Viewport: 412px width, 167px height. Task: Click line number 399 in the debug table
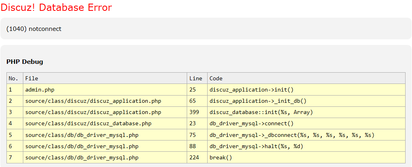coord(194,112)
